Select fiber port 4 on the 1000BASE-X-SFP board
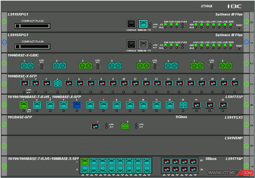 coord(58,83)
